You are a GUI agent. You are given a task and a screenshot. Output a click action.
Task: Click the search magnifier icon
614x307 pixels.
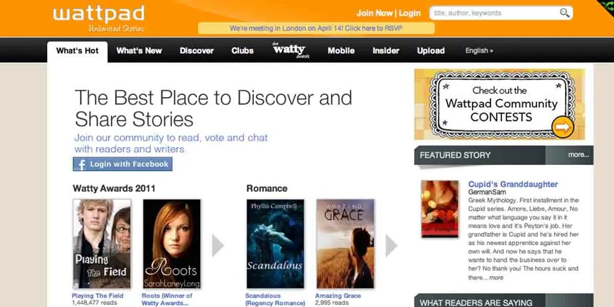coord(564,13)
